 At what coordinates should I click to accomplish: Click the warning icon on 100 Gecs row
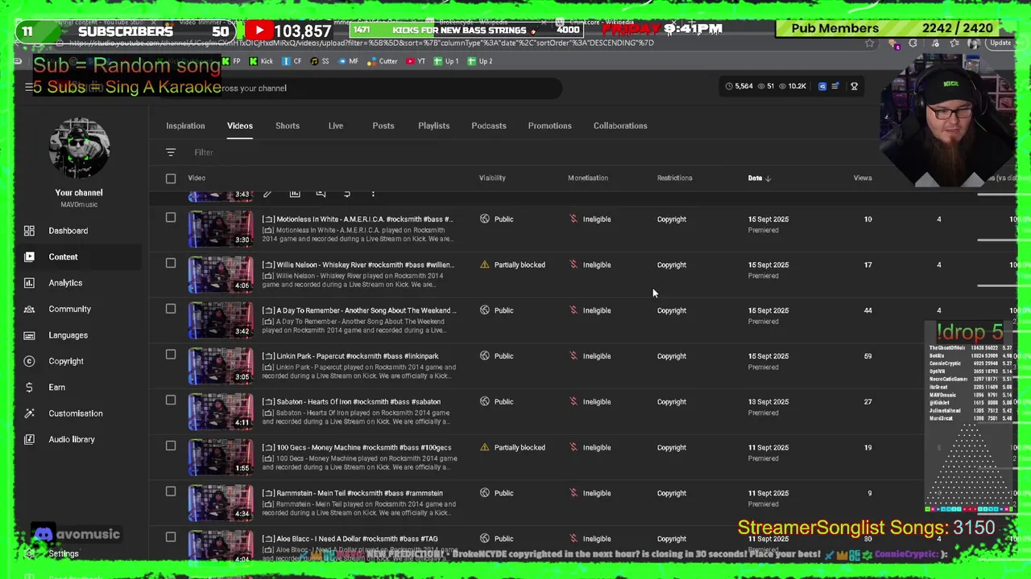pyautogui.click(x=484, y=447)
